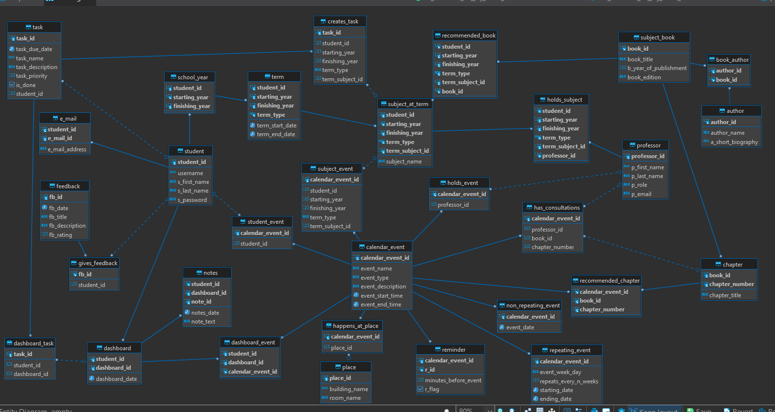Toggle the grid icon in bottom toolbar
The height and width of the screenshot is (412, 775).
coord(540,410)
